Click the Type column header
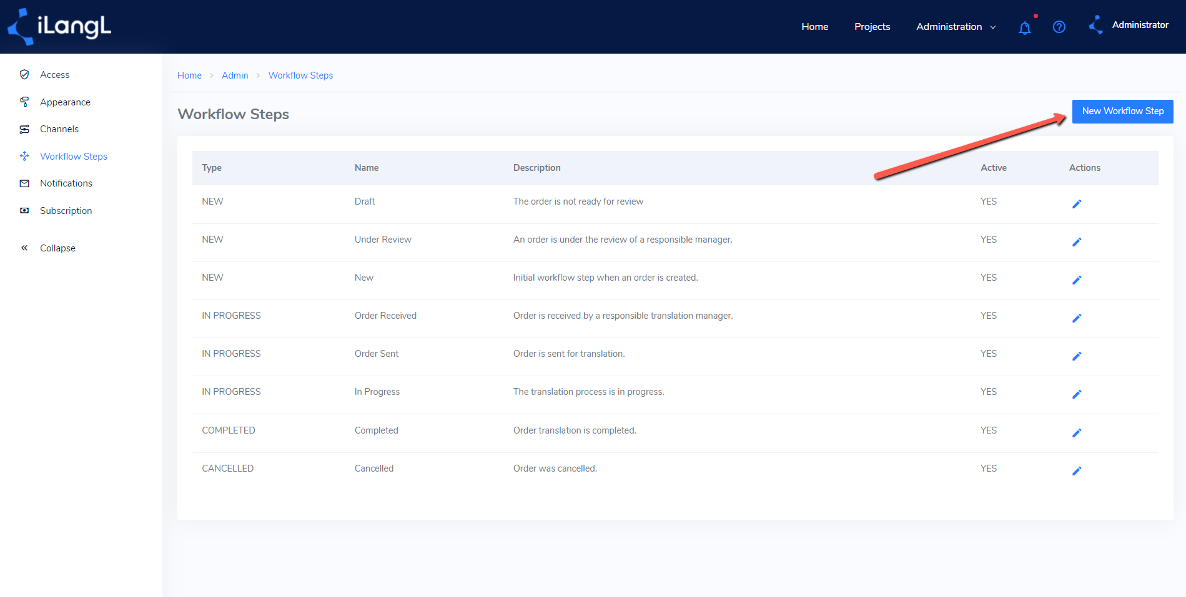Viewport: 1186px width, 597px height. [212, 168]
